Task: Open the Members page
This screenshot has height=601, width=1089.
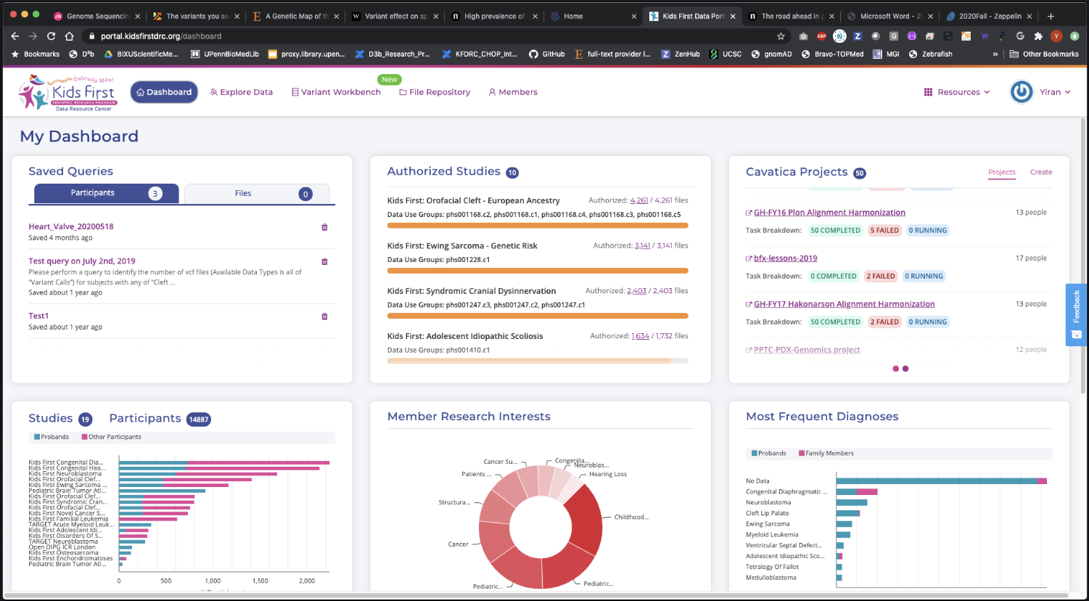Action: click(513, 92)
